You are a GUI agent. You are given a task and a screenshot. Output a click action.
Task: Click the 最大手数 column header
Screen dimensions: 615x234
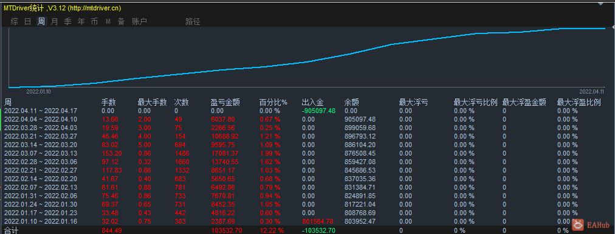click(x=152, y=103)
